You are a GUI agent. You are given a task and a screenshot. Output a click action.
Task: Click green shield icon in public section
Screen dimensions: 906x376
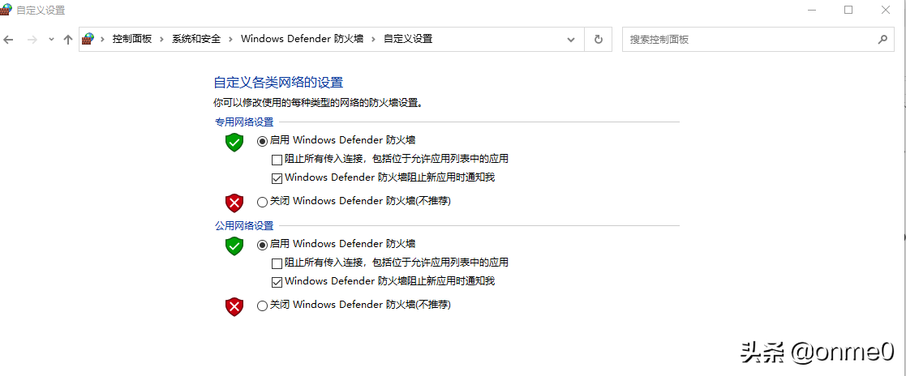coord(234,246)
